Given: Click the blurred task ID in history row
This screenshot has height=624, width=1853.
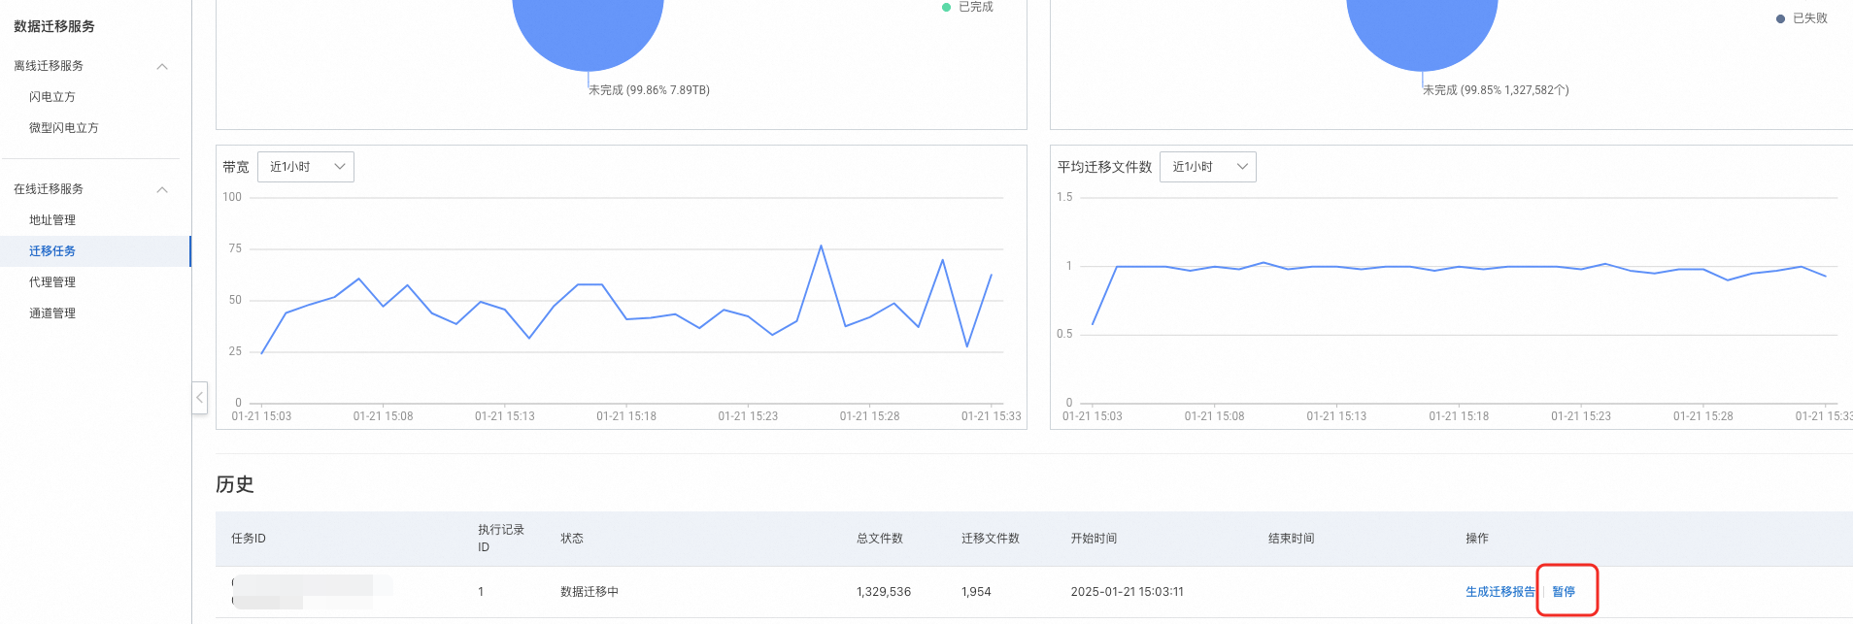Looking at the screenshot, I should 311,592.
